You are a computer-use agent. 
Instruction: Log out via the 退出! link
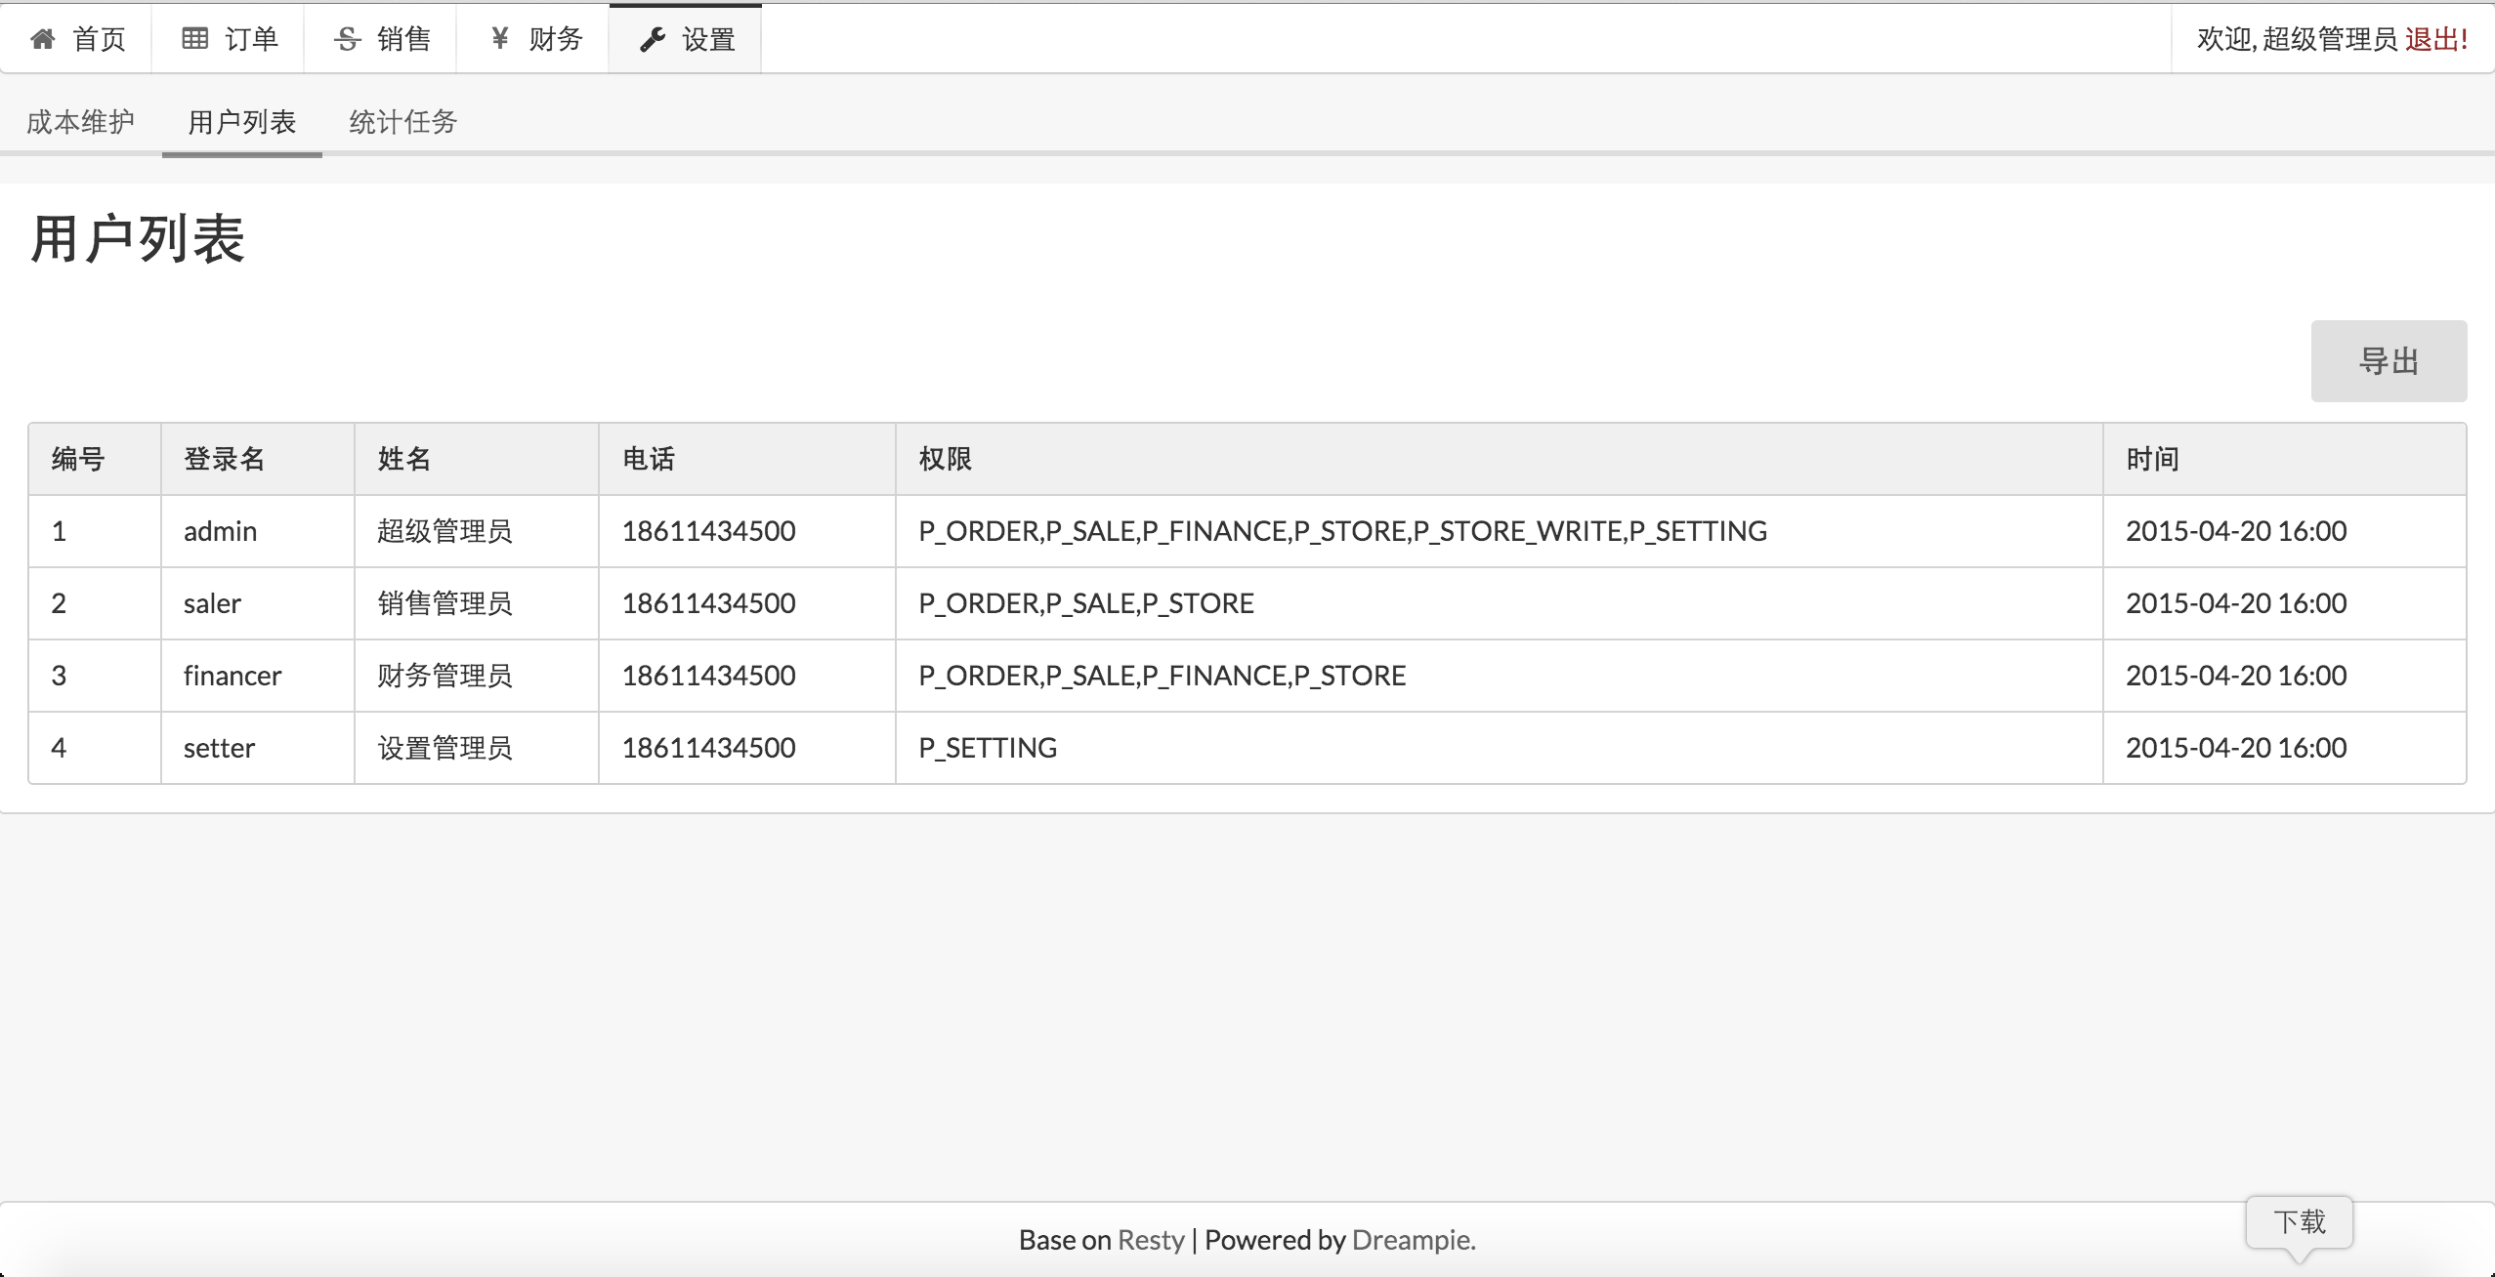point(2436,39)
